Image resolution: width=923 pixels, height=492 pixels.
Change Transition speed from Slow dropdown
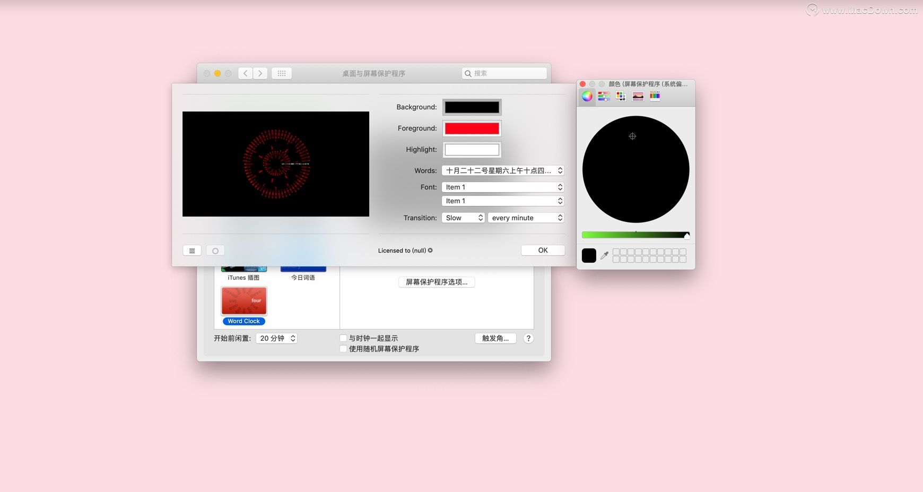coord(463,218)
